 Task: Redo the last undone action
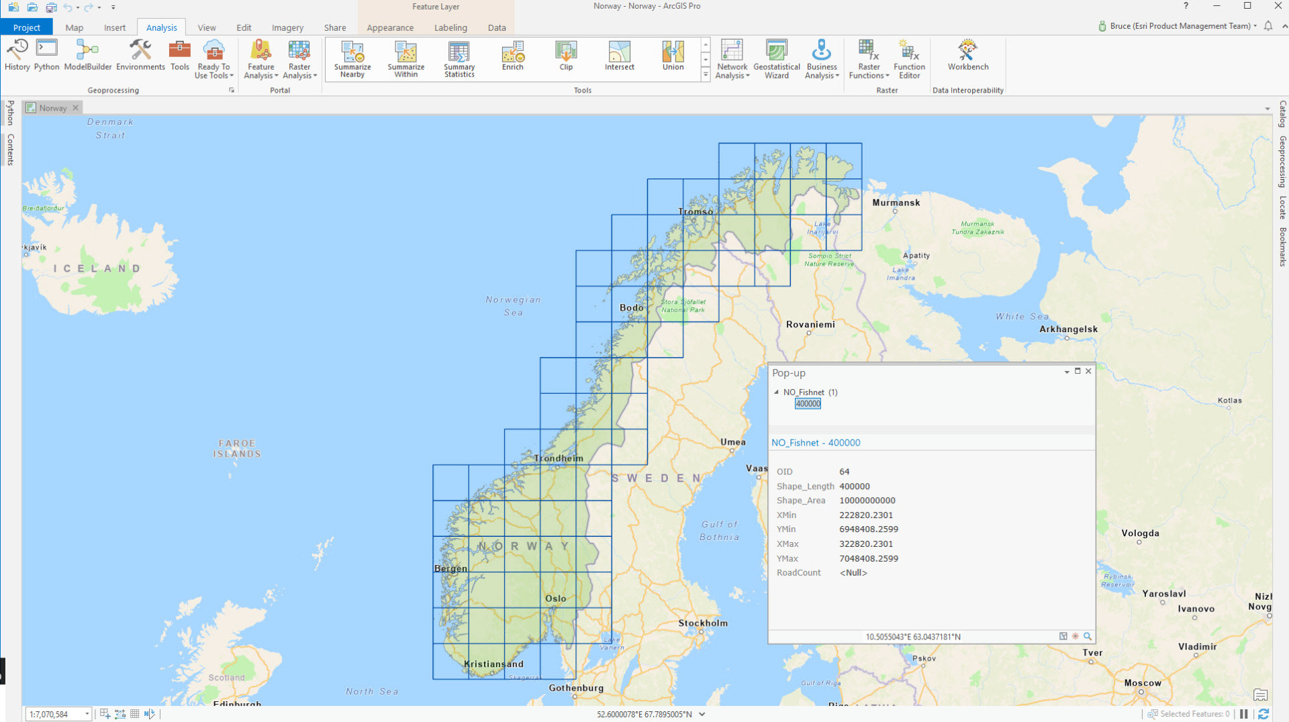[88, 7]
